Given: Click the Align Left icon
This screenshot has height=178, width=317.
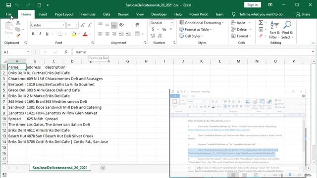Looking at the screenshot, I should [100, 34].
